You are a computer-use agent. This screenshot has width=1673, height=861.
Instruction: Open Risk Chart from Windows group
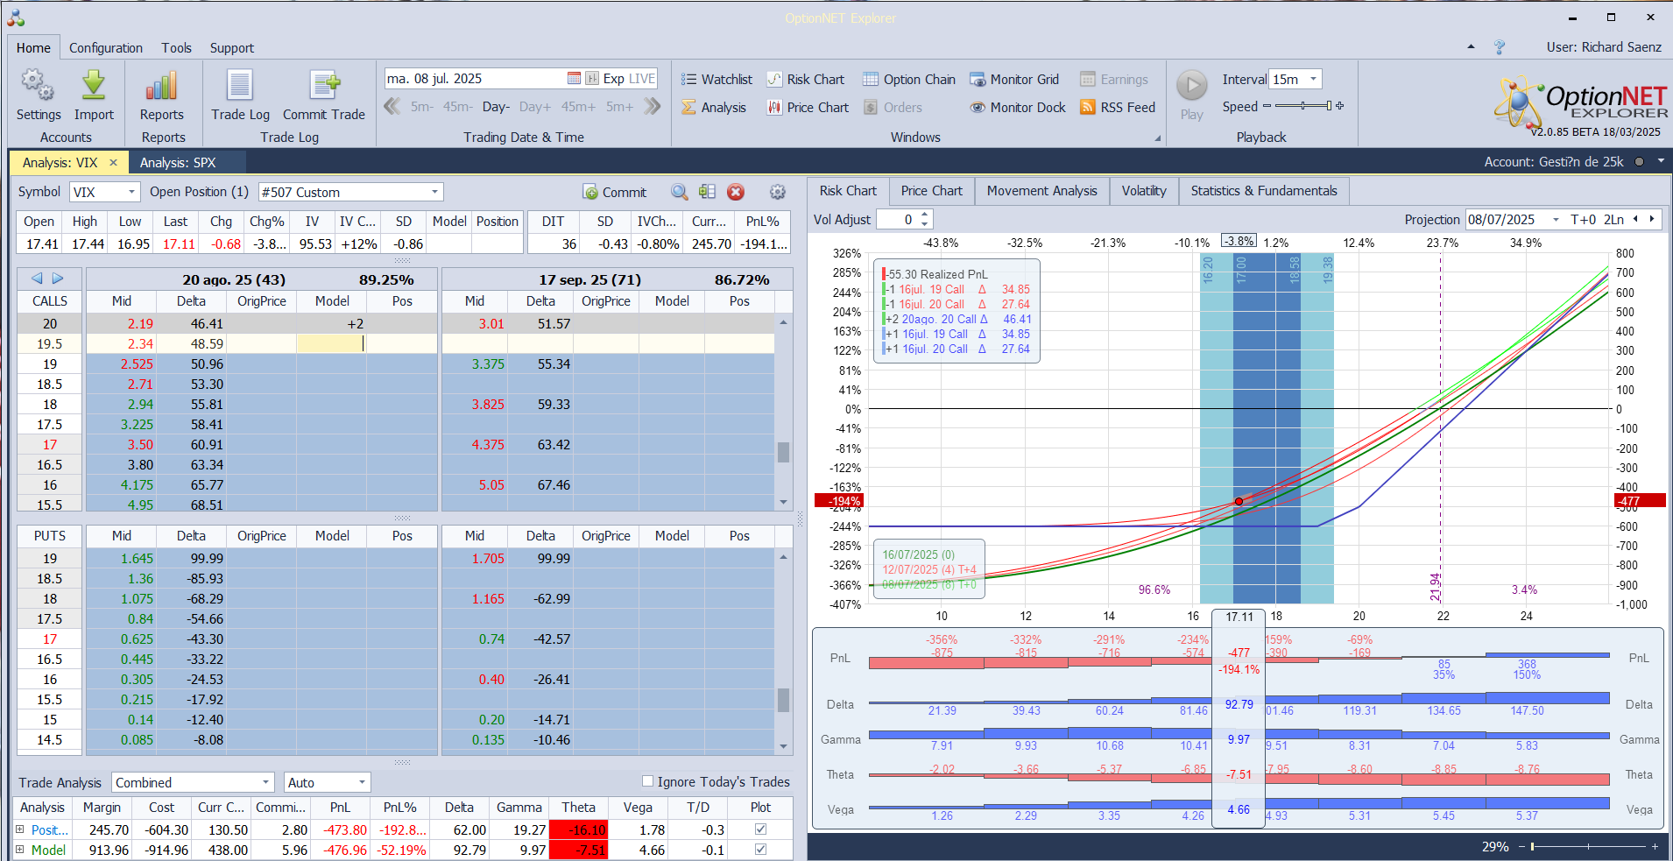coord(806,80)
